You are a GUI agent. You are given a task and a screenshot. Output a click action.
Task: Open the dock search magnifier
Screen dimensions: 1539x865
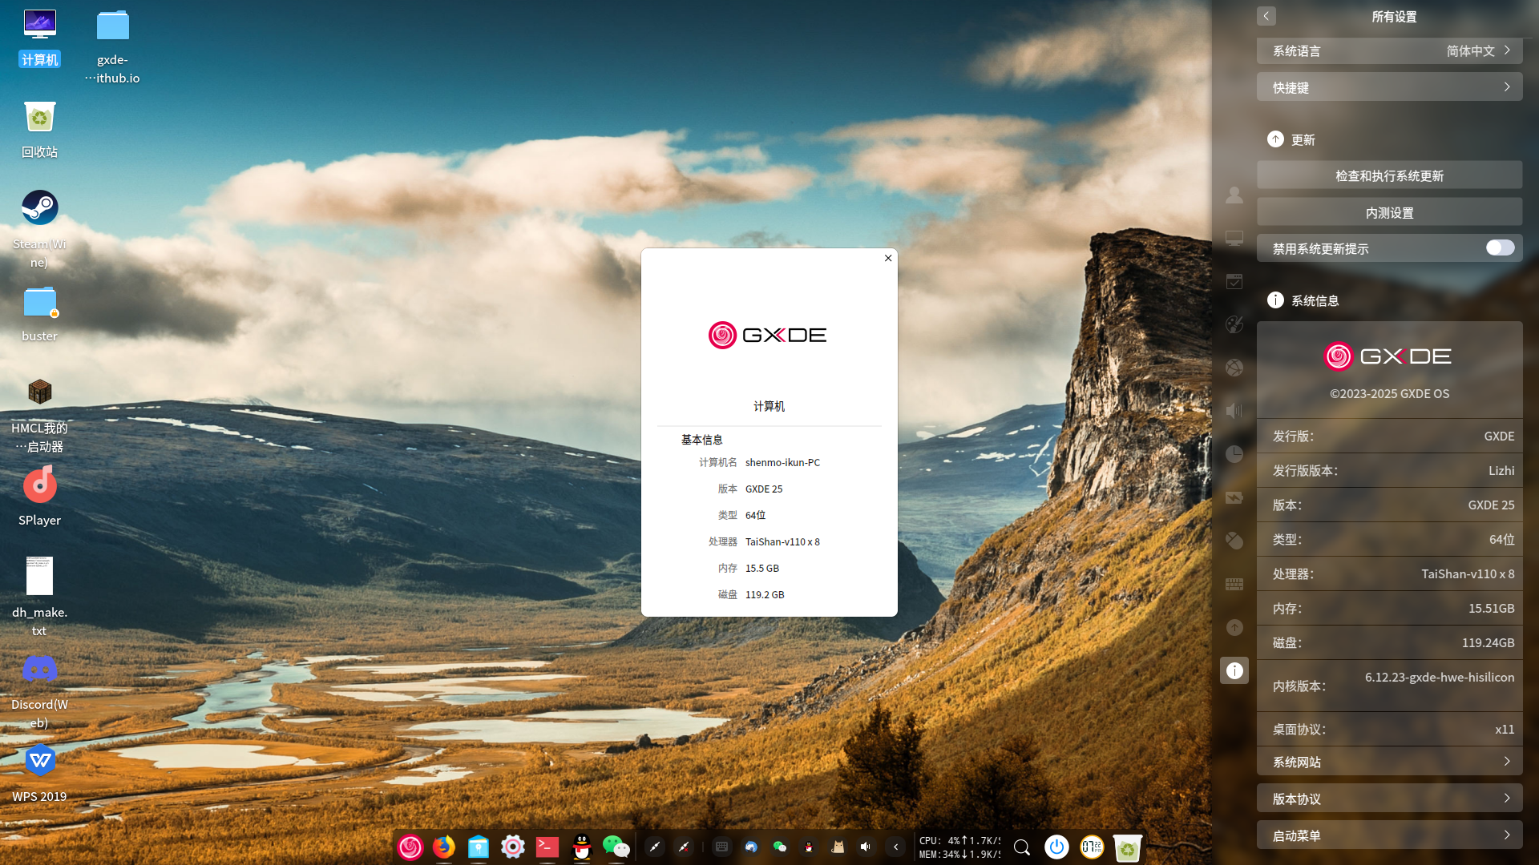pos(1022,847)
